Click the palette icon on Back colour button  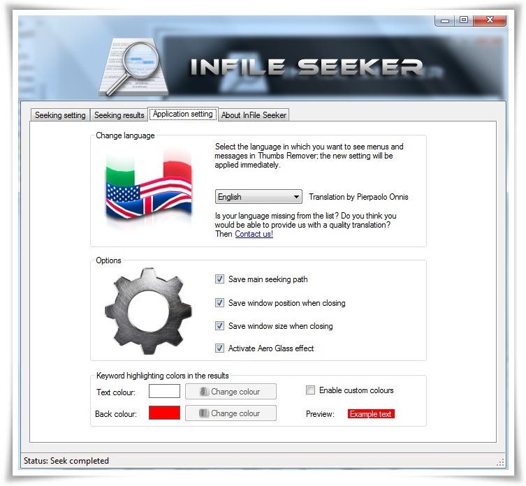click(x=204, y=413)
